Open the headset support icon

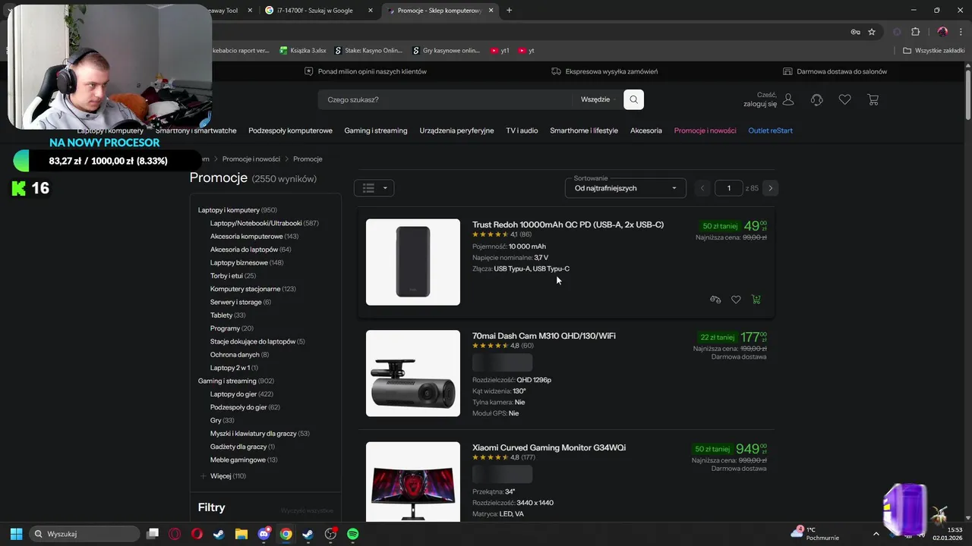(816, 99)
